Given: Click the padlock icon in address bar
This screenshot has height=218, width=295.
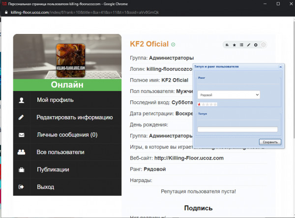Looking at the screenshot, I should (x=6, y=12).
